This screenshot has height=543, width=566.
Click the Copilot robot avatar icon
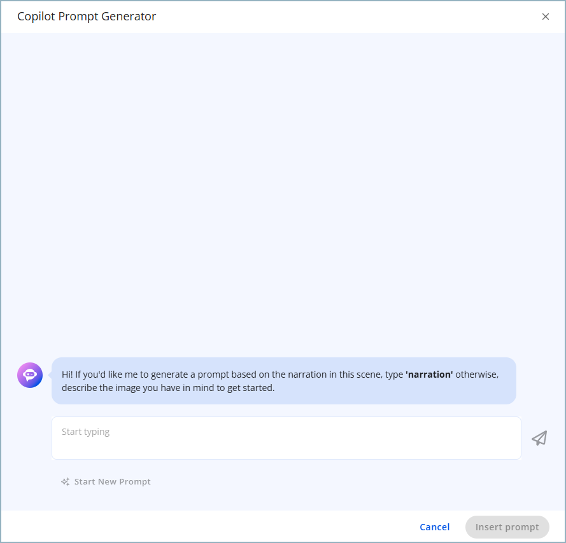pyautogui.click(x=30, y=375)
